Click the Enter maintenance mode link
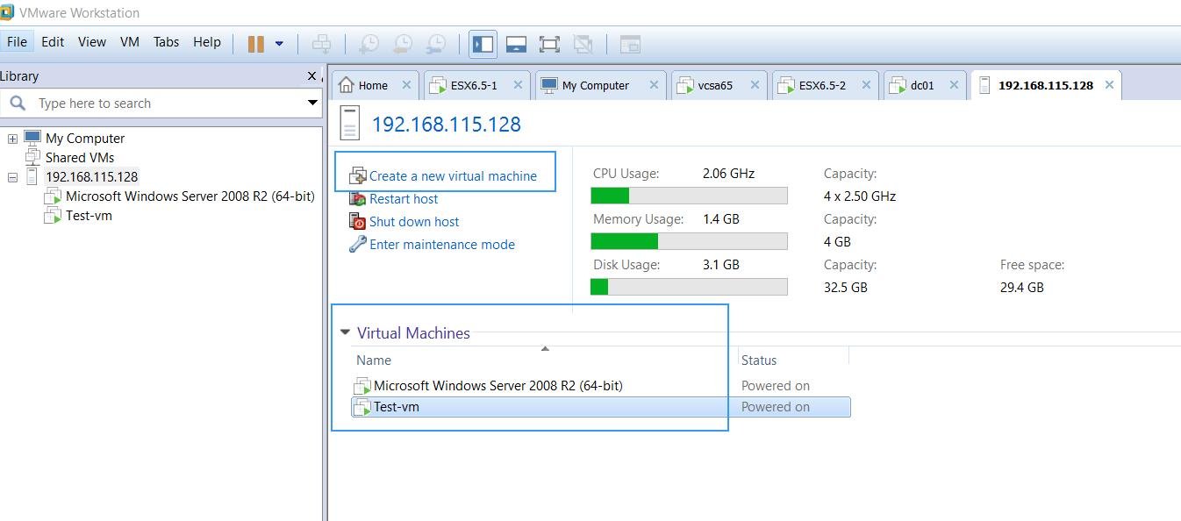This screenshot has width=1181, height=521. [442, 244]
